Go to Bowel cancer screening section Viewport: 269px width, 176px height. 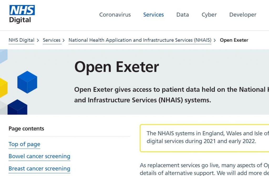[39, 156]
